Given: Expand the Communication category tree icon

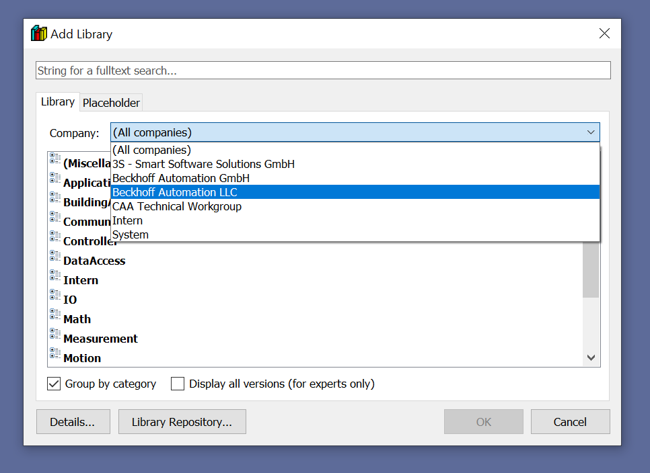Looking at the screenshot, I should point(55,216).
